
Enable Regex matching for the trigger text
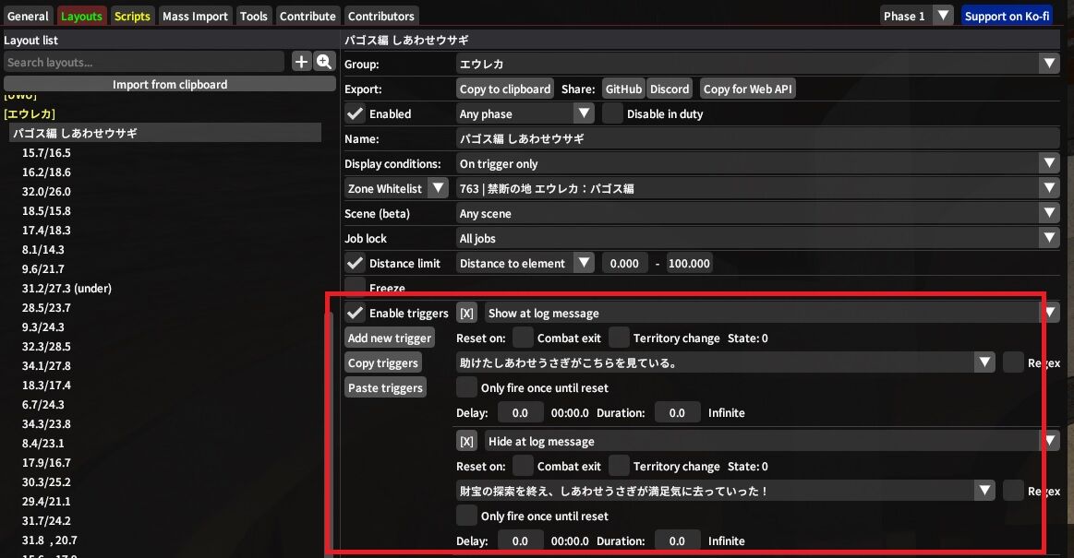click(1013, 362)
